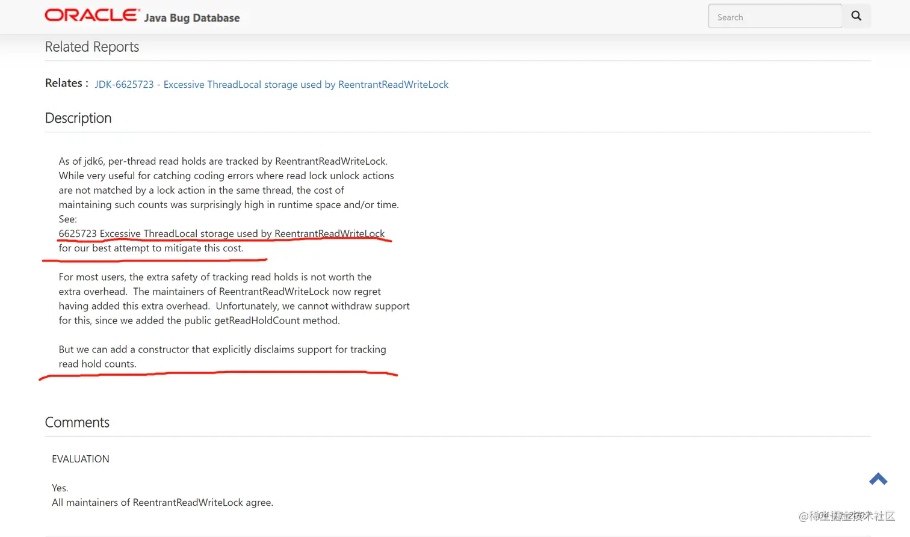Image resolution: width=910 pixels, height=537 pixels.
Task: Click text 'for this, since we added the public getReadHoldCount method.'
Action: click(199, 321)
